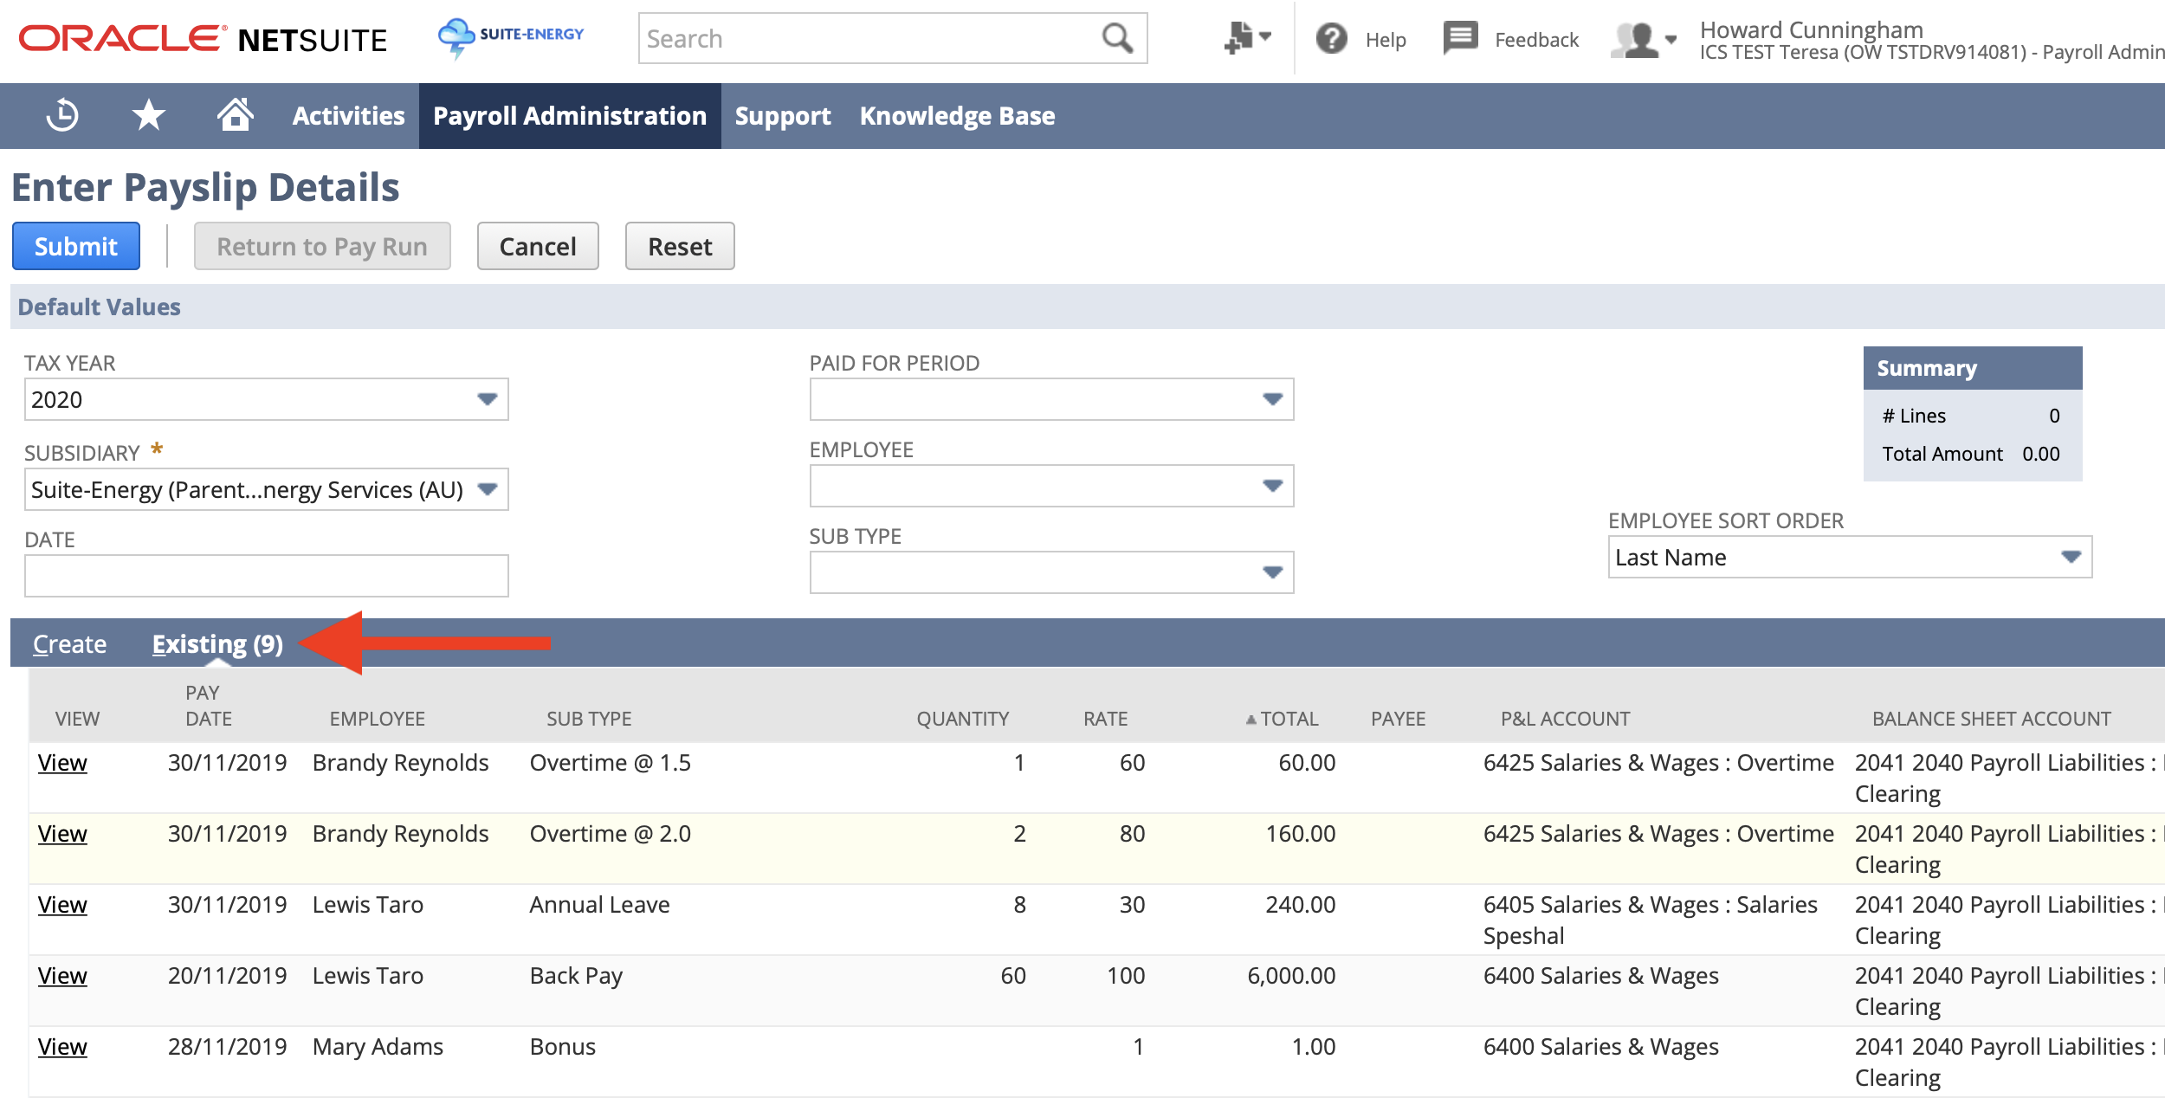Open the Tax Year dropdown
The height and width of the screenshot is (1098, 2165).
pos(487,400)
